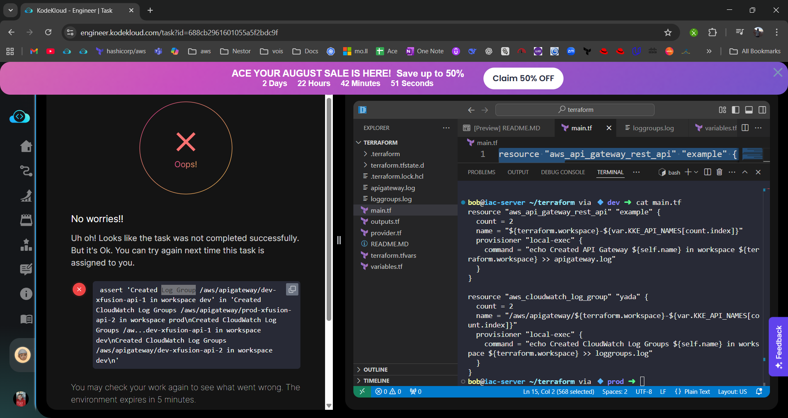Screen dimensions: 788x418
Task: Open browser extensions puzzle icon
Action: (712, 32)
